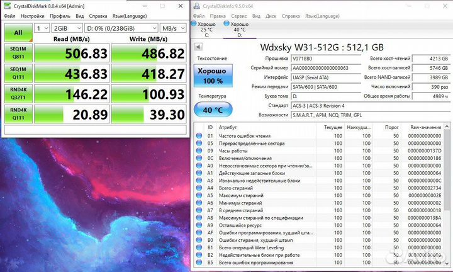
Task: Run the RND4K Q1T1 test
Action: 18,114
